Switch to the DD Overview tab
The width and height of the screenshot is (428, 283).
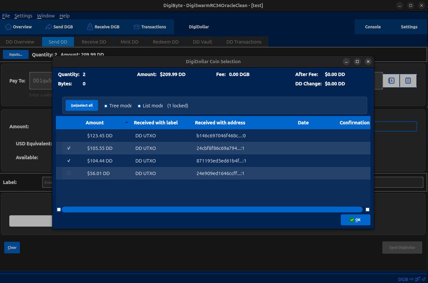[x=20, y=42]
